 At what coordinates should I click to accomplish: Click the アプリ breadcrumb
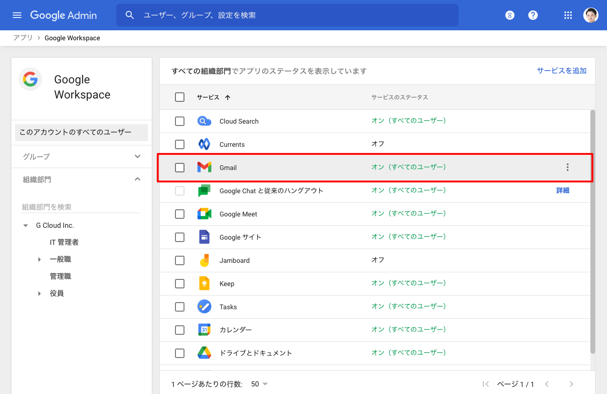(x=23, y=38)
